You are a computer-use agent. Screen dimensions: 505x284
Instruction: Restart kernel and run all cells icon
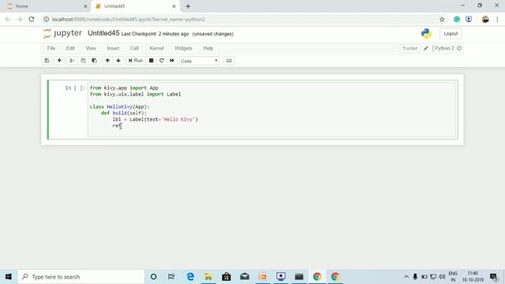click(x=172, y=61)
